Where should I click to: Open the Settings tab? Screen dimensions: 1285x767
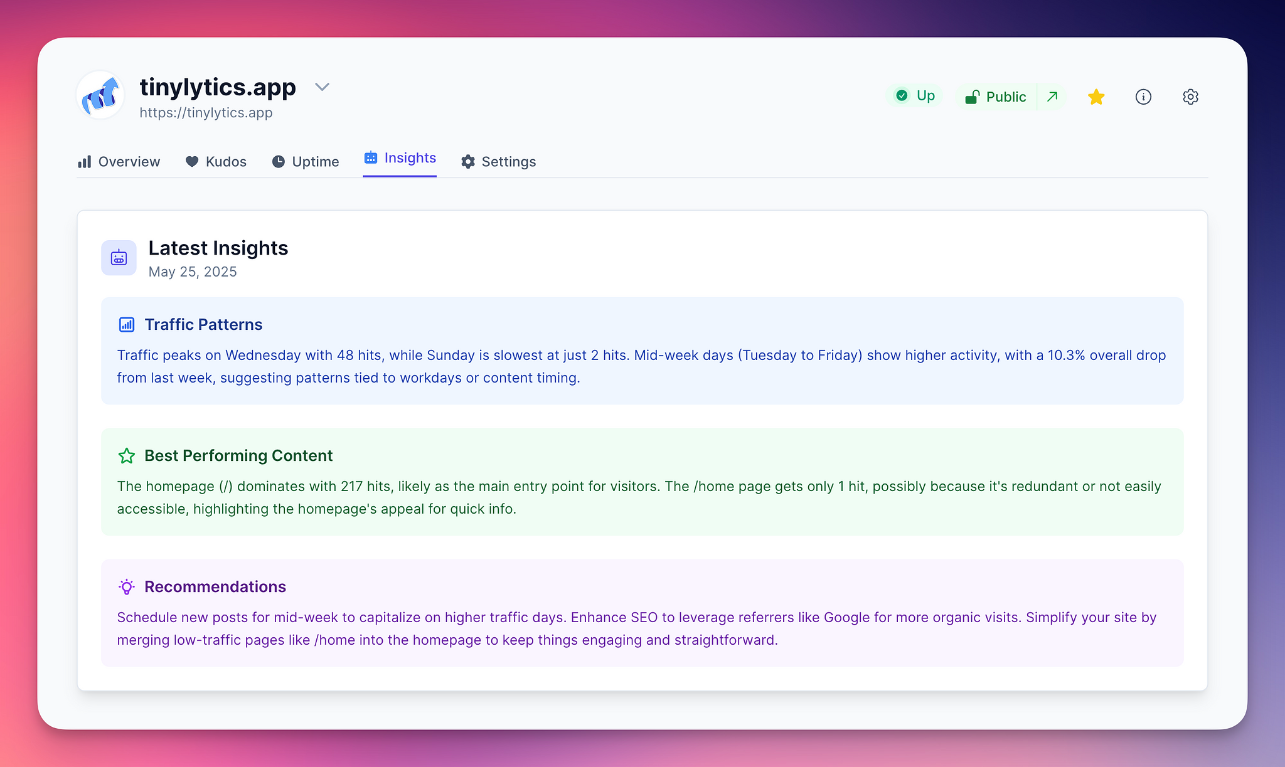[x=498, y=162]
